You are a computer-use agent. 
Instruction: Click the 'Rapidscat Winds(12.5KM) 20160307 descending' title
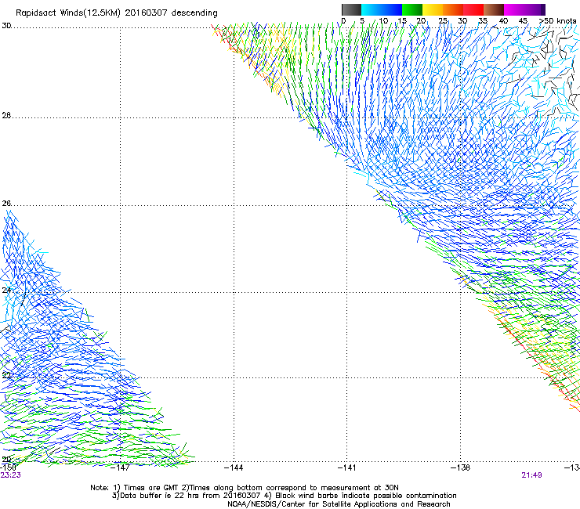[117, 13]
